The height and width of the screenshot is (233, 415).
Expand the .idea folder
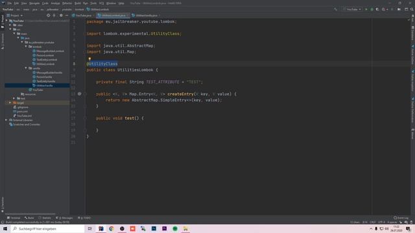click(10, 25)
